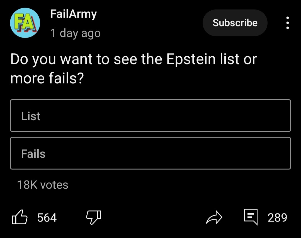Click the word 'Fails' inside second option
Screen dimensions: 301x238
click(x=33, y=154)
